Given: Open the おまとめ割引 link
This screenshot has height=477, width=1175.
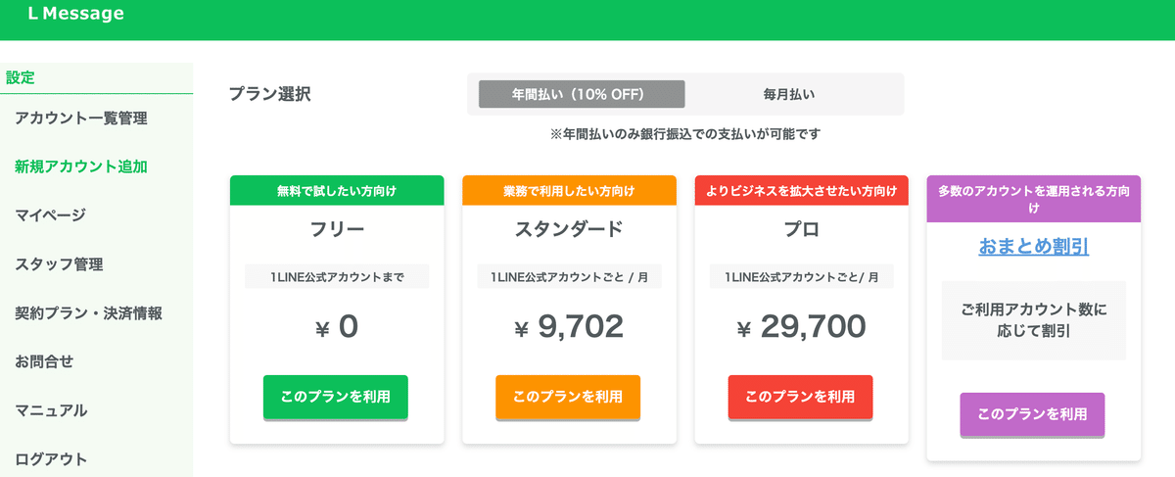Looking at the screenshot, I should point(1033,247).
